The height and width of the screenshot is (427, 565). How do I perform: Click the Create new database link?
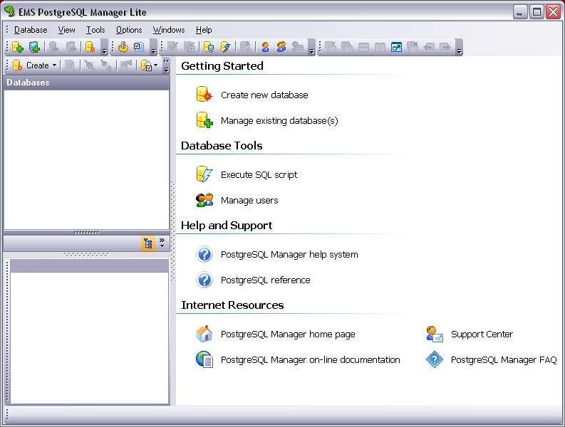(264, 95)
